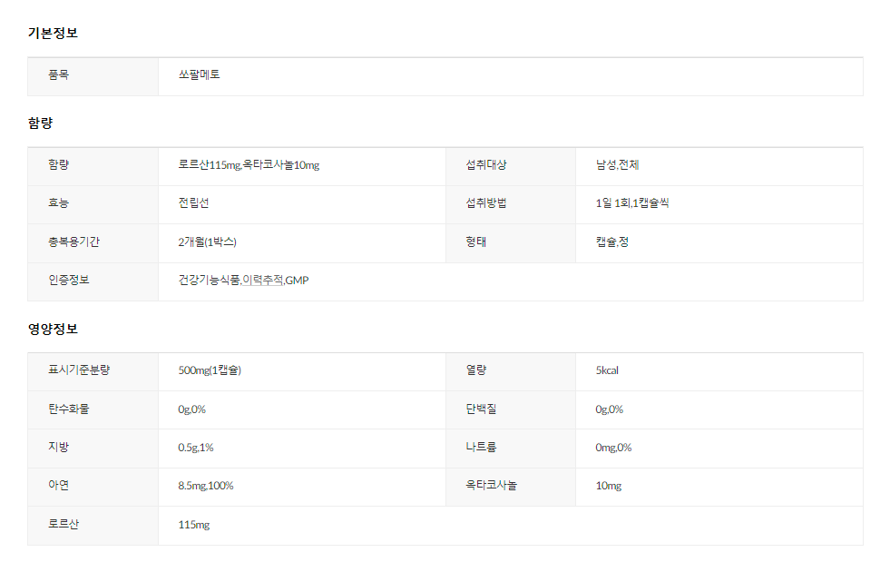890x572 pixels.
Task: Click the 쏘팔메토 product item value
Action: [x=199, y=74]
